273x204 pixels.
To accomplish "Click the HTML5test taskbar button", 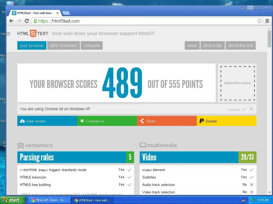I will 93,200.
